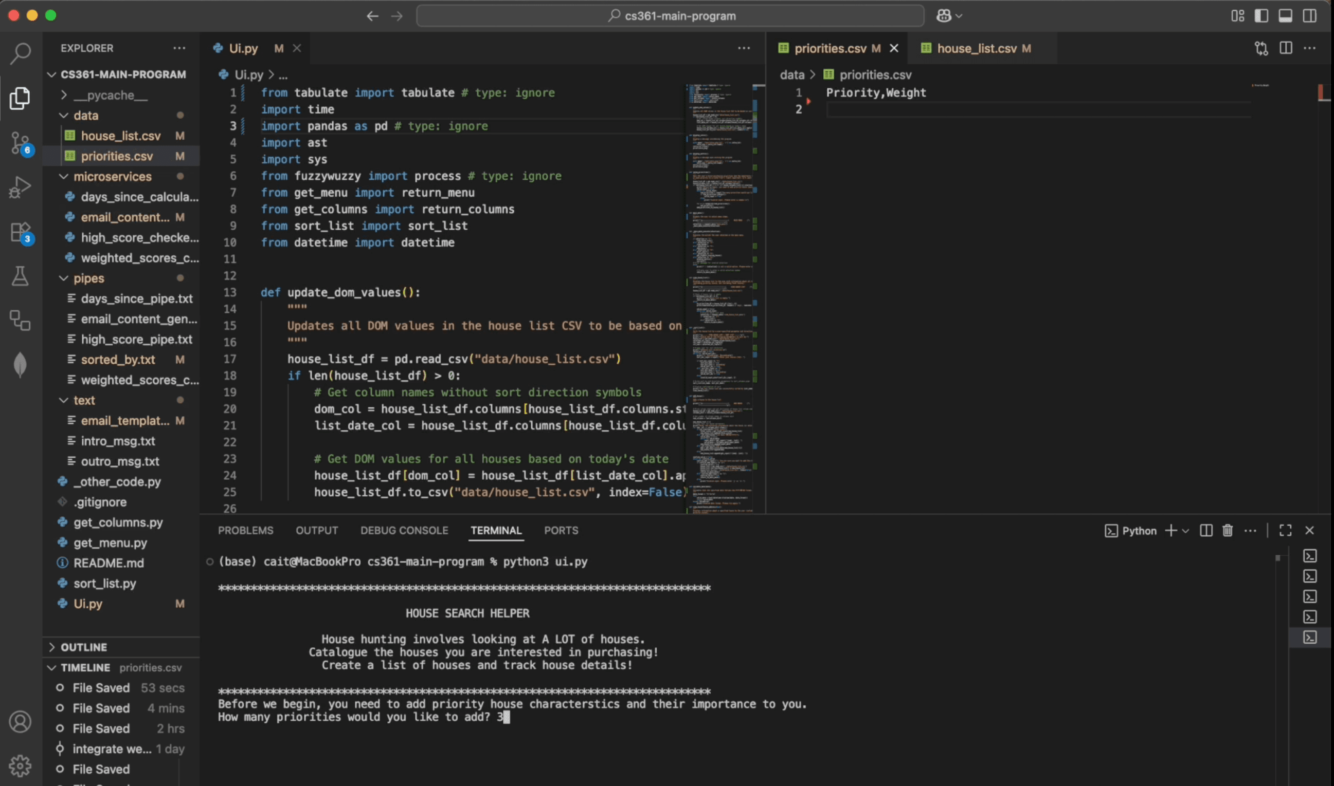Toggle the panel visibility
1334x786 pixels.
pyautogui.click(x=1285, y=15)
